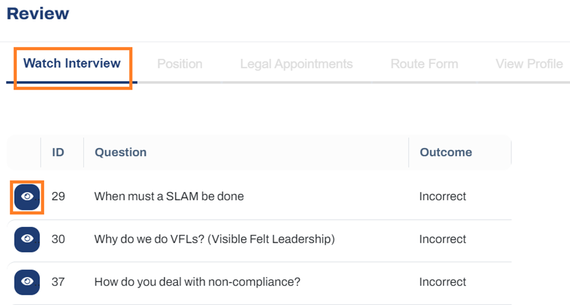Open the eye icon for question 29
Screen dimensions: 570x305
coord(27,197)
